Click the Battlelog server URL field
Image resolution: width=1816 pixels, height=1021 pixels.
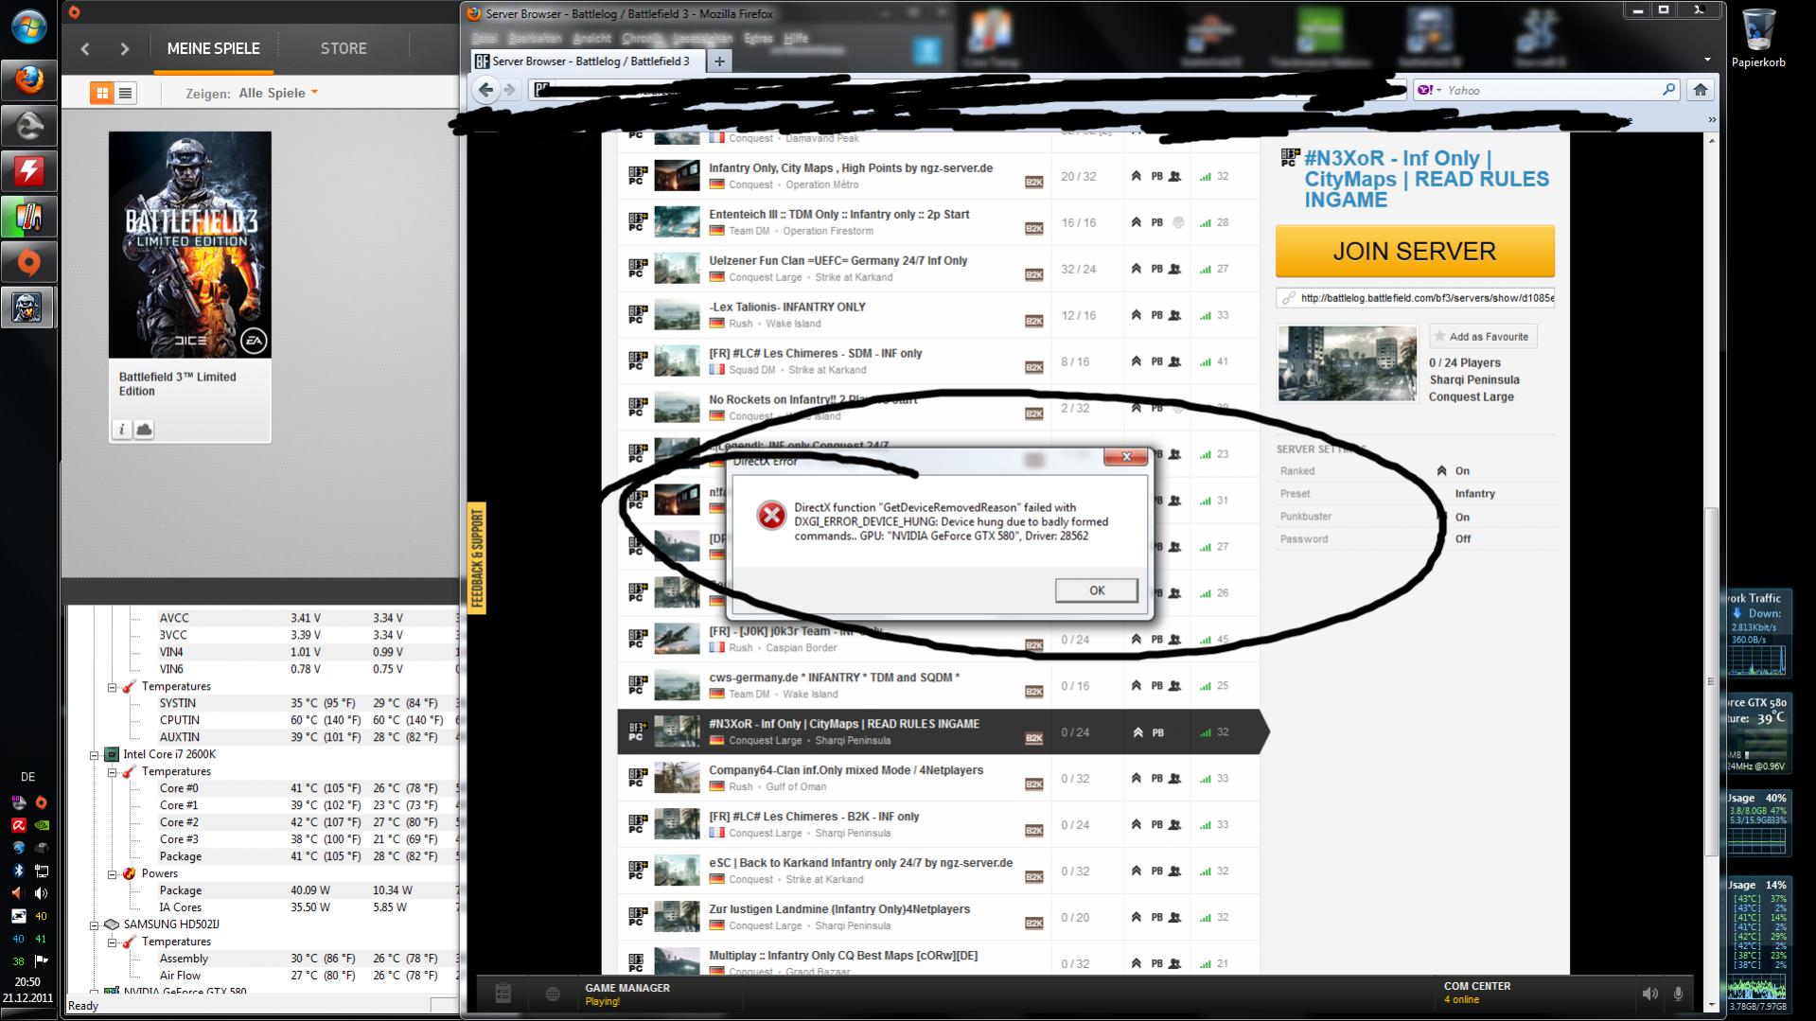click(x=1415, y=298)
